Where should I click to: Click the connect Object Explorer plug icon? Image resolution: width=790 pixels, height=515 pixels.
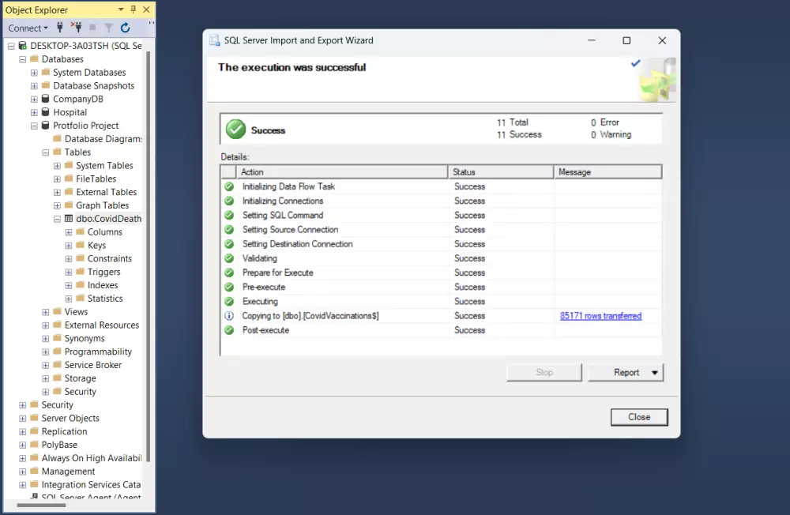pyautogui.click(x=60, y=27)
